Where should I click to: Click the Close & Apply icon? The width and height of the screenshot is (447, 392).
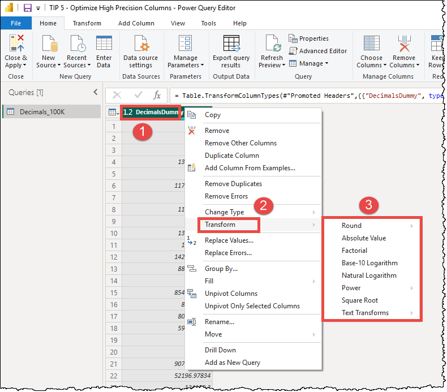coord(16,44)
